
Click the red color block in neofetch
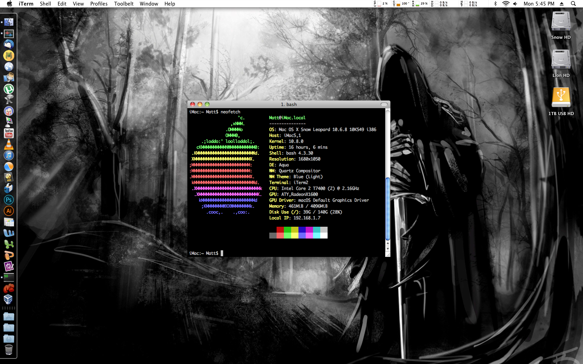280,230
